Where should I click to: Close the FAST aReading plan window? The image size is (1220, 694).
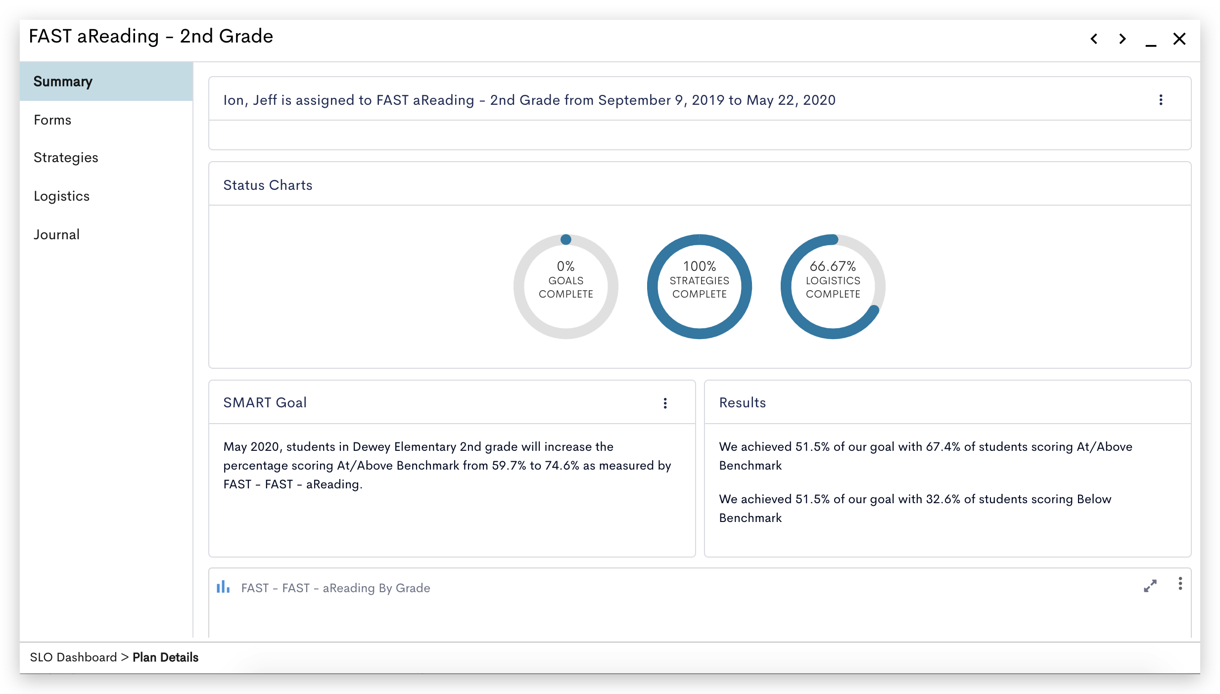(1179, 39)
